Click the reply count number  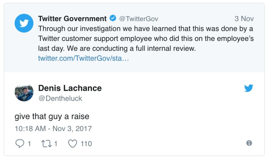pos(29,144)
